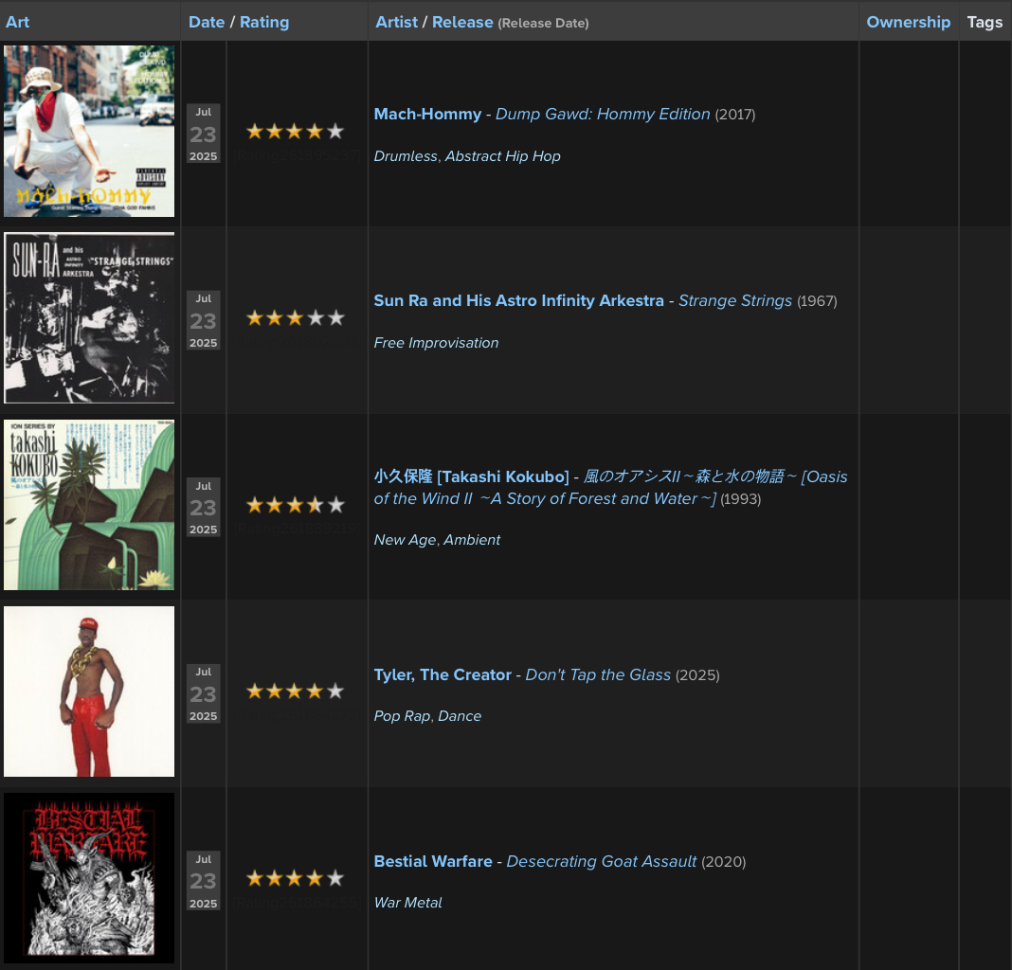The height and width of the screenshot is (970, 1012).
Task: Click the Jul 23 2025 date badge for Mach-Hommy
Action: click(x=204, y=134)
